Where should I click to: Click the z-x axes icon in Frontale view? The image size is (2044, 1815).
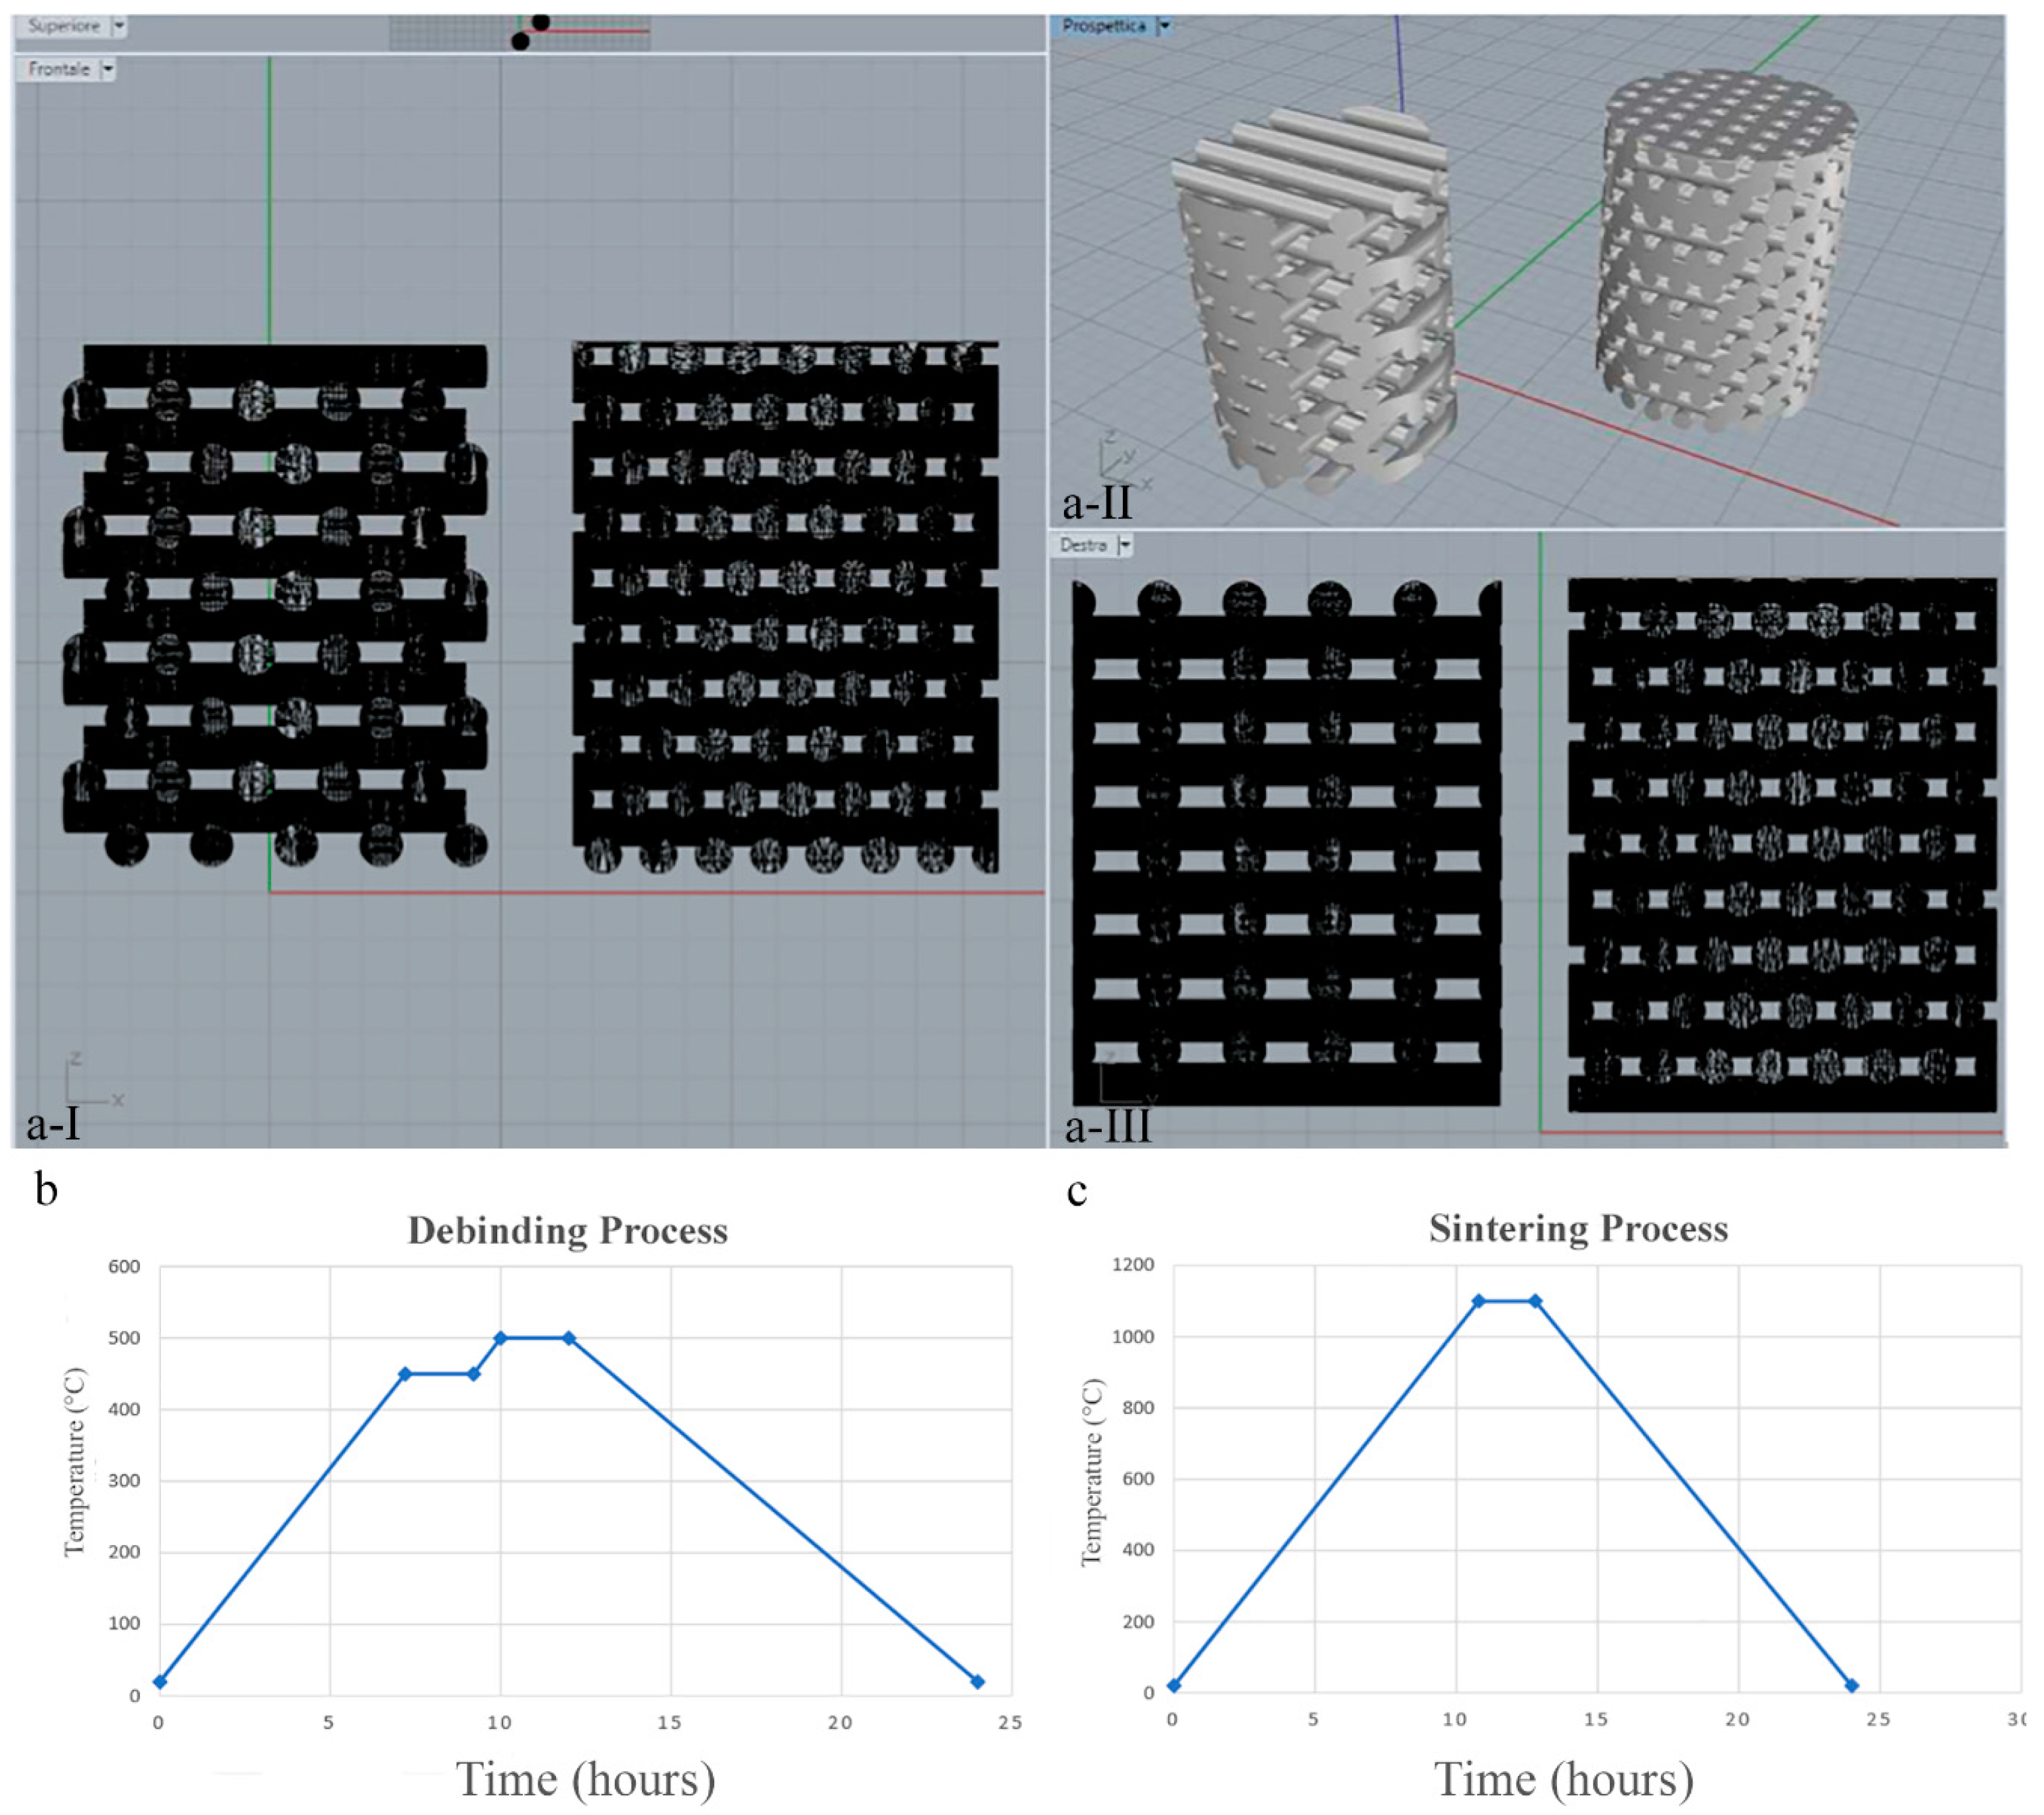click(95, 1080)
